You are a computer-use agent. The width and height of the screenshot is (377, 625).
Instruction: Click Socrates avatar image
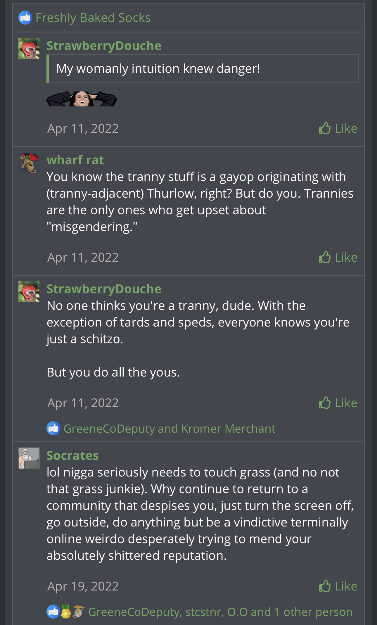29,458
